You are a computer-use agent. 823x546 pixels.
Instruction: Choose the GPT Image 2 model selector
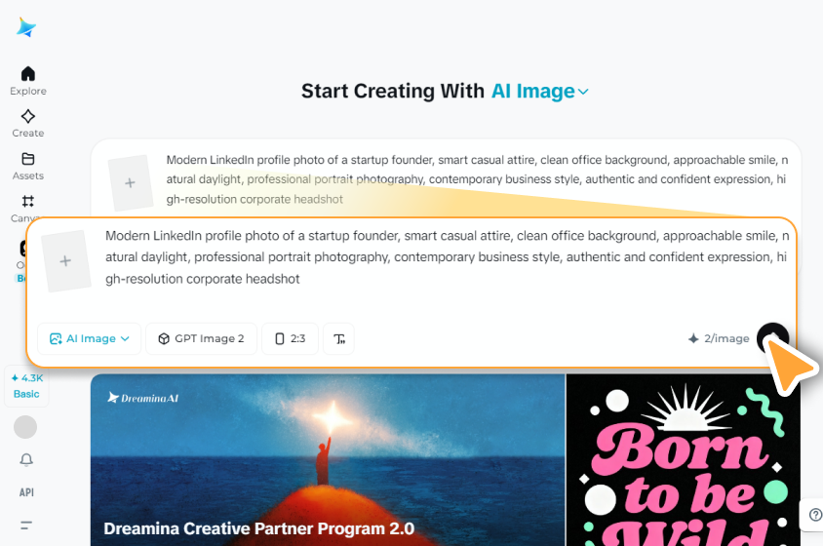[202, 338]
